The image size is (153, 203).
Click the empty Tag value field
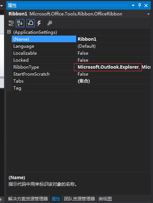(x=113, y=88)
